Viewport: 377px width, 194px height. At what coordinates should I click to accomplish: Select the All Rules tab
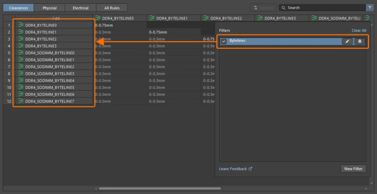(112, 8)
